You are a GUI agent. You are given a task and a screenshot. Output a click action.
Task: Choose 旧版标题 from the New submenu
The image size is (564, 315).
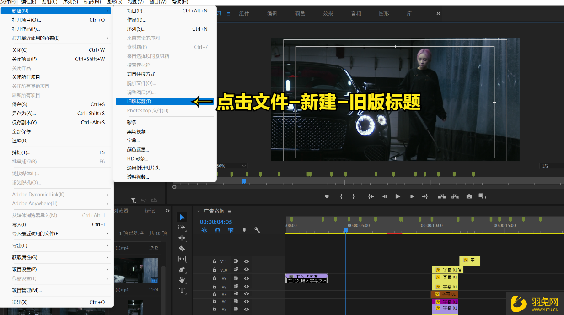click(142, 101)
